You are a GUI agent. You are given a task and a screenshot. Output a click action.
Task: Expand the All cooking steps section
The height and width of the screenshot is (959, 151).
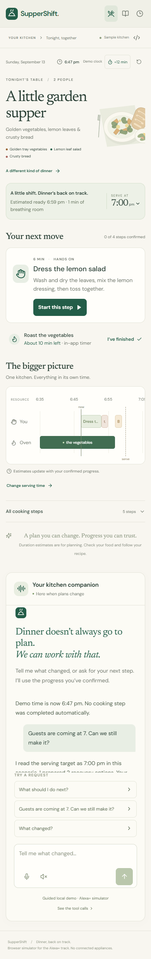coord(75,511)
